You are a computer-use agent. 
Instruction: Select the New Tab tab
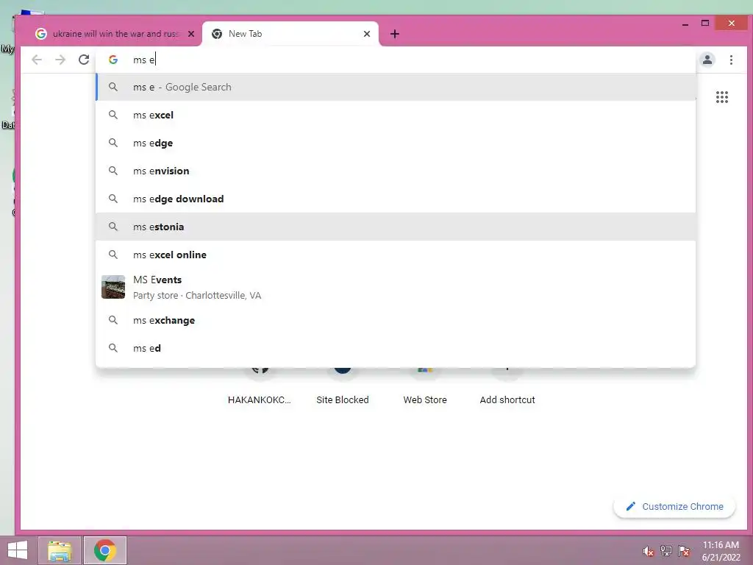pos(290,34)
